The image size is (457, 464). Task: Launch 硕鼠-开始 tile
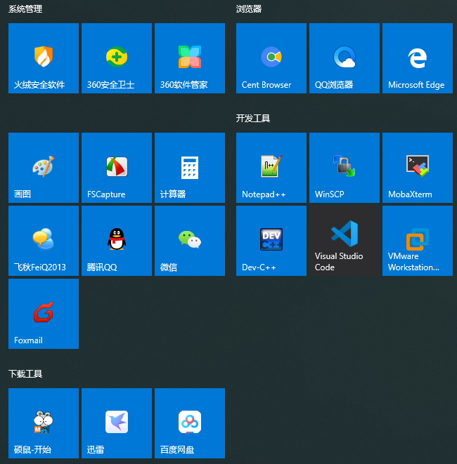tap(44, 423)
